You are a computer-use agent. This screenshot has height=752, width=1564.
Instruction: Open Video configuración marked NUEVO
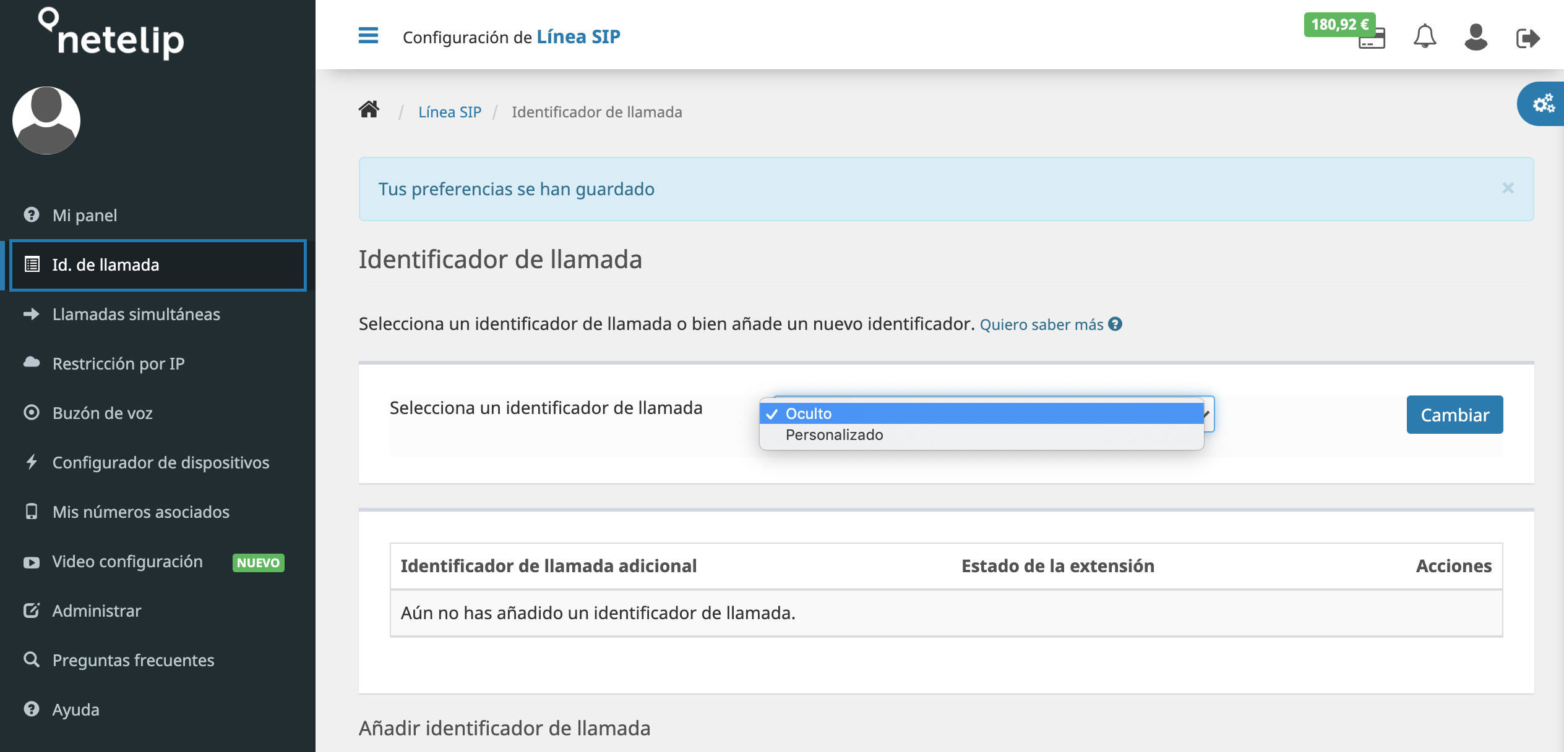click(126, 561)
